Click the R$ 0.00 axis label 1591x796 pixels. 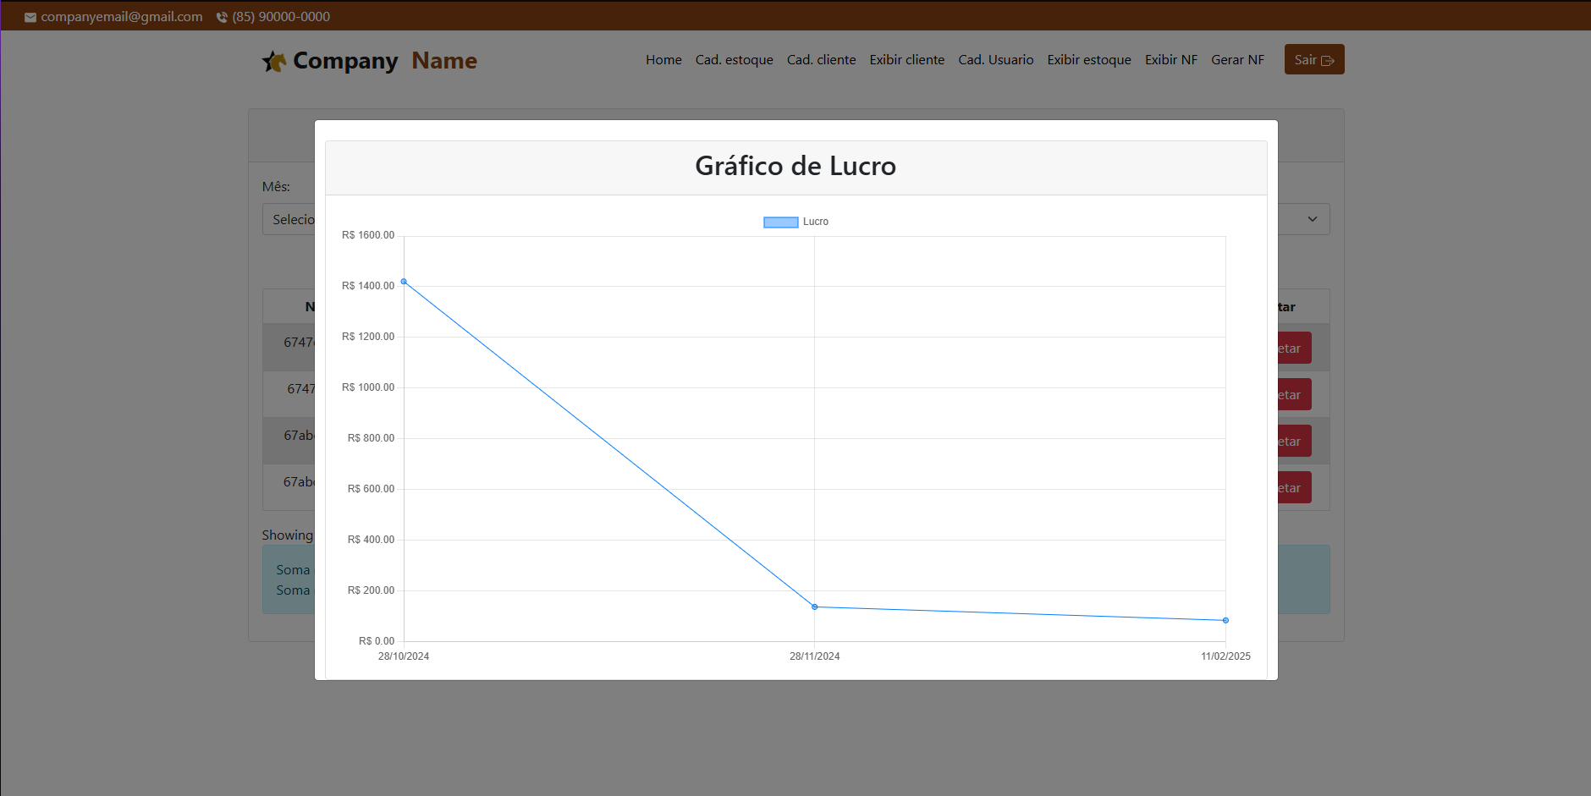[377, 641]
